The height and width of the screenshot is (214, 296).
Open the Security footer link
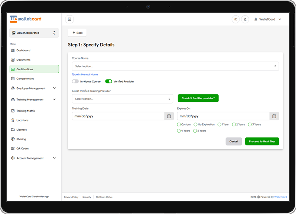tap(87, 197)
